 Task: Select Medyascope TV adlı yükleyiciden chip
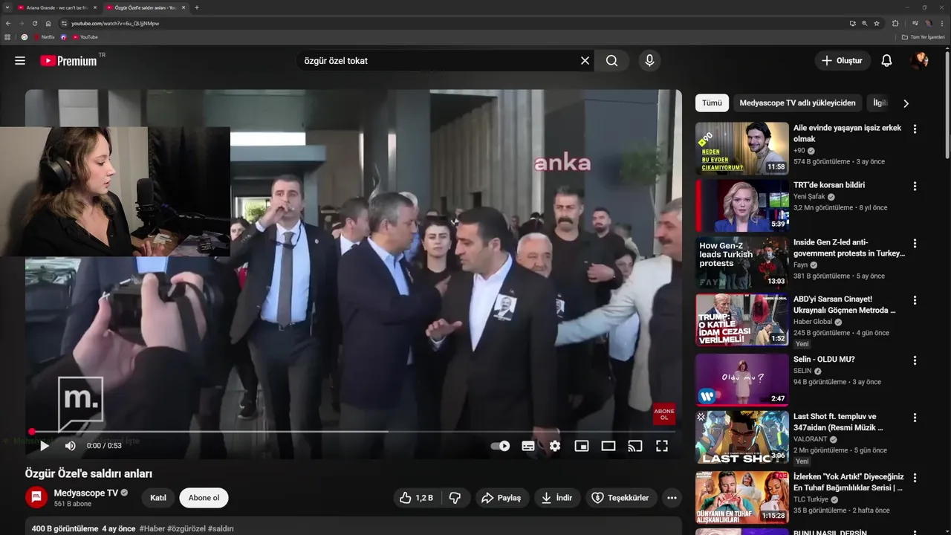(x=797, y=103)
